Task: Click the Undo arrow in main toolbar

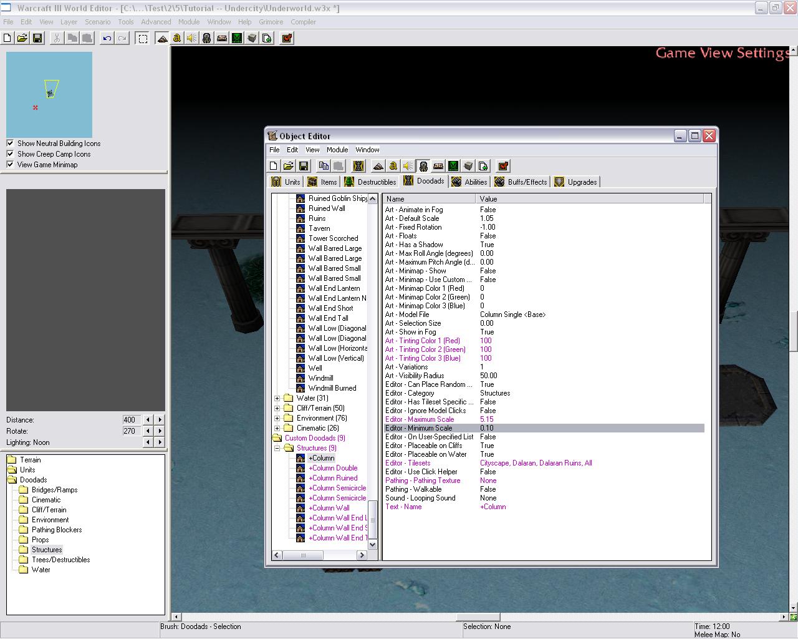Action: click(x=107, y=38)
